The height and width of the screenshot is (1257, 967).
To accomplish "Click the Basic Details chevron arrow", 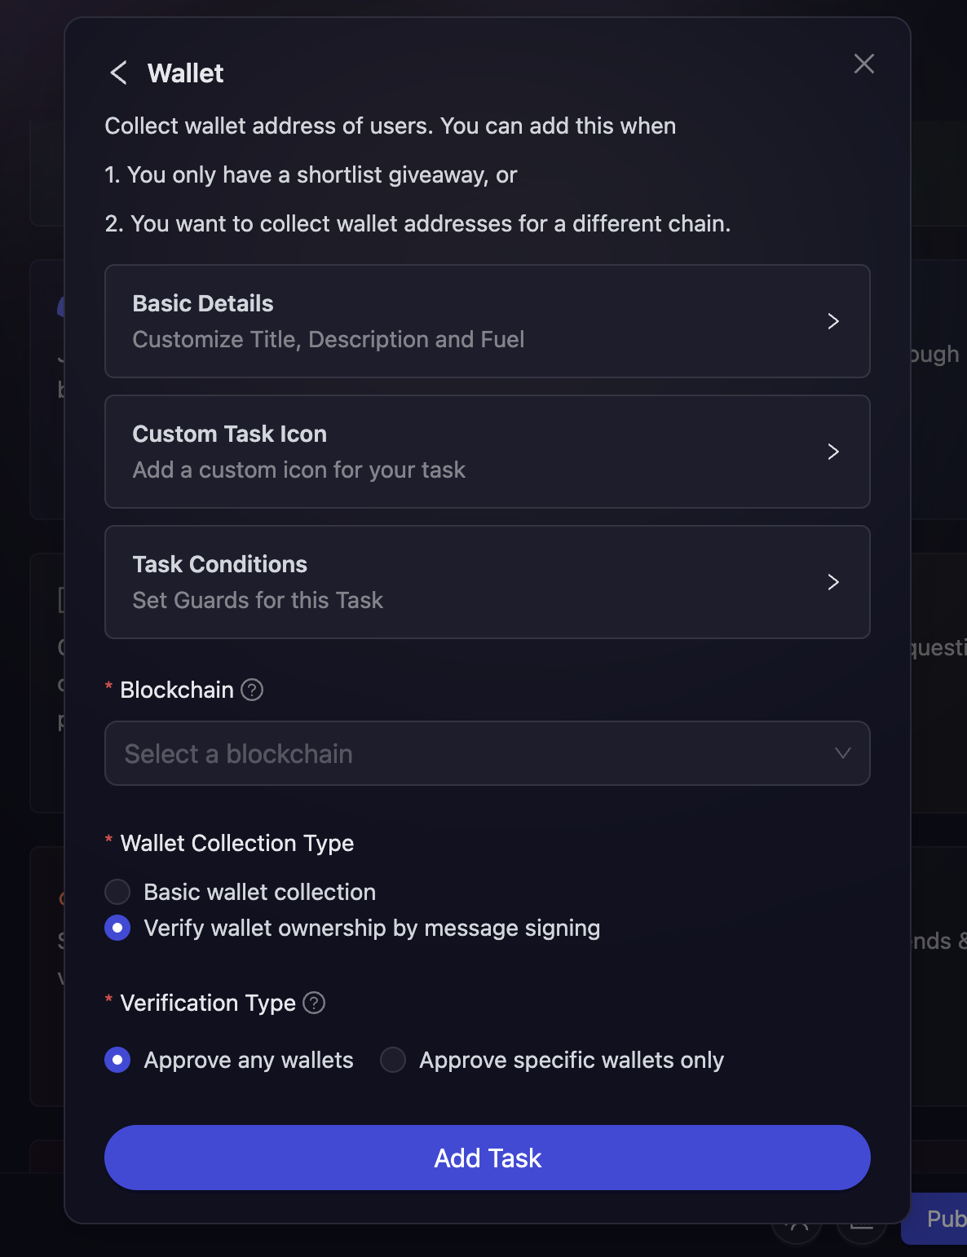I will point(833,321).
